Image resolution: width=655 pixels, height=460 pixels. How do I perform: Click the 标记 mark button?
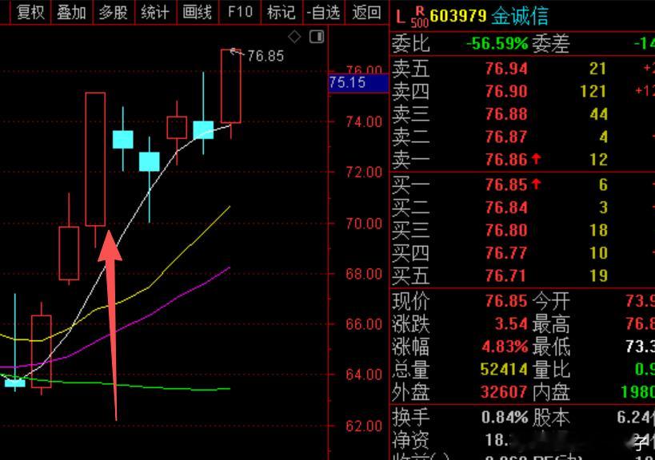(282, 12)
